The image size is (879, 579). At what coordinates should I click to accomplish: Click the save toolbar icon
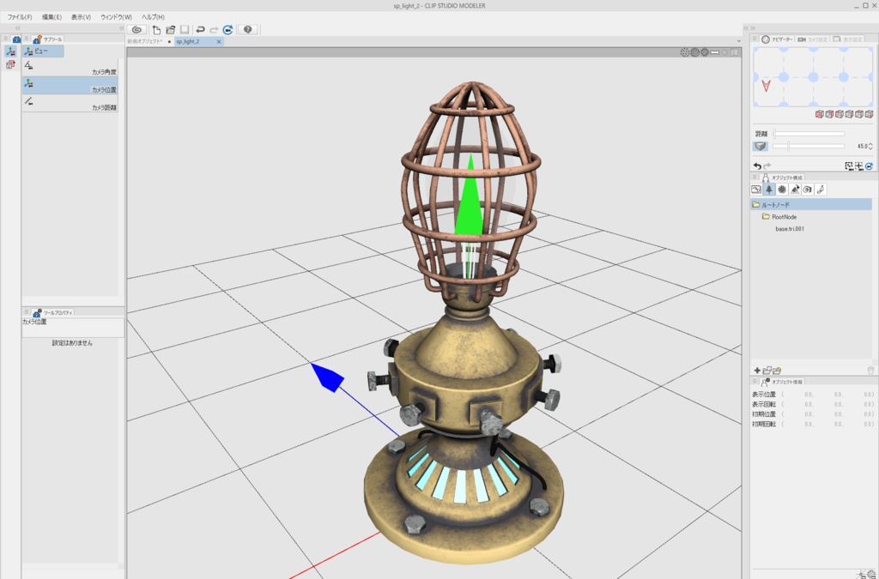(x=185, y=30)
